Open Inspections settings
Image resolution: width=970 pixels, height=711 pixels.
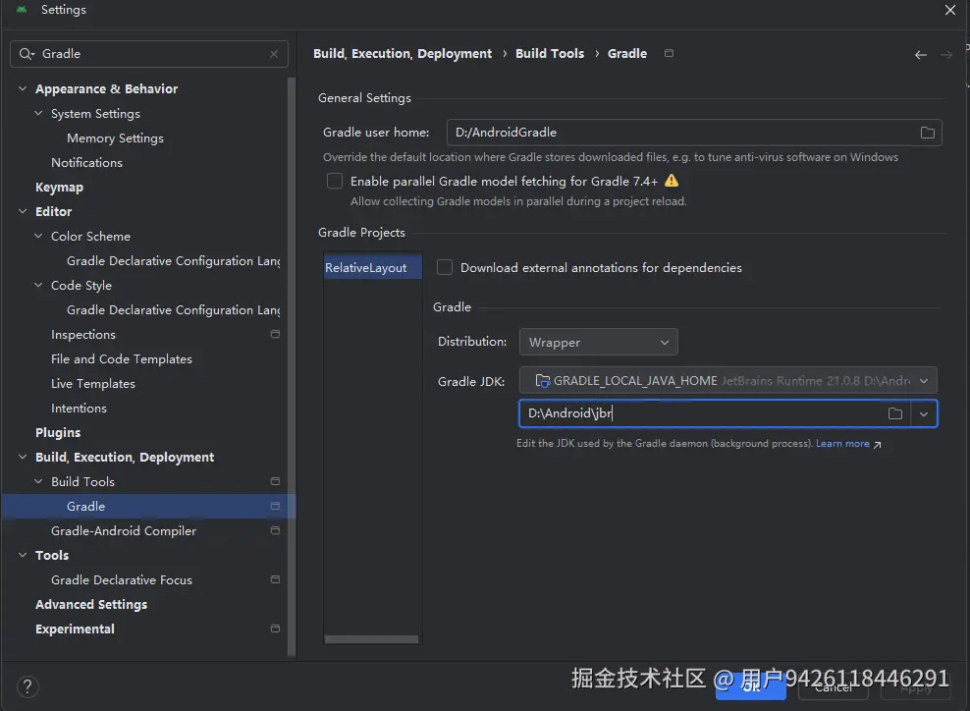pyautogui.click(x=82, y=334)
